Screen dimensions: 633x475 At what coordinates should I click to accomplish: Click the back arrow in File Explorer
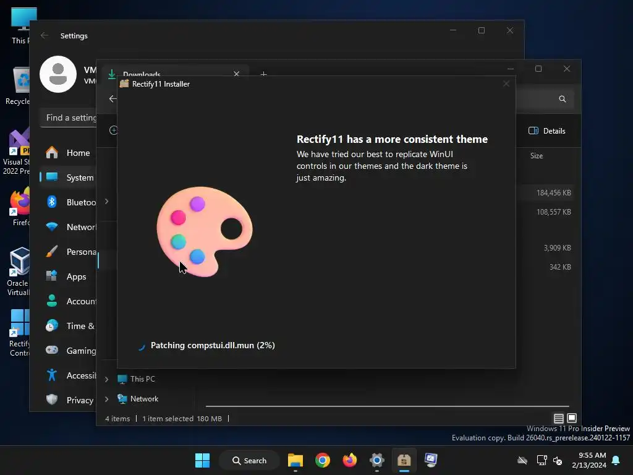click(x=113, y=98)
